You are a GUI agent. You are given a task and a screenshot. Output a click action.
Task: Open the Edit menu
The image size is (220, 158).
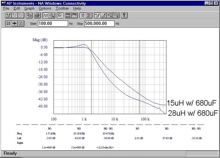pyautogui.click(x=17, y=9)
